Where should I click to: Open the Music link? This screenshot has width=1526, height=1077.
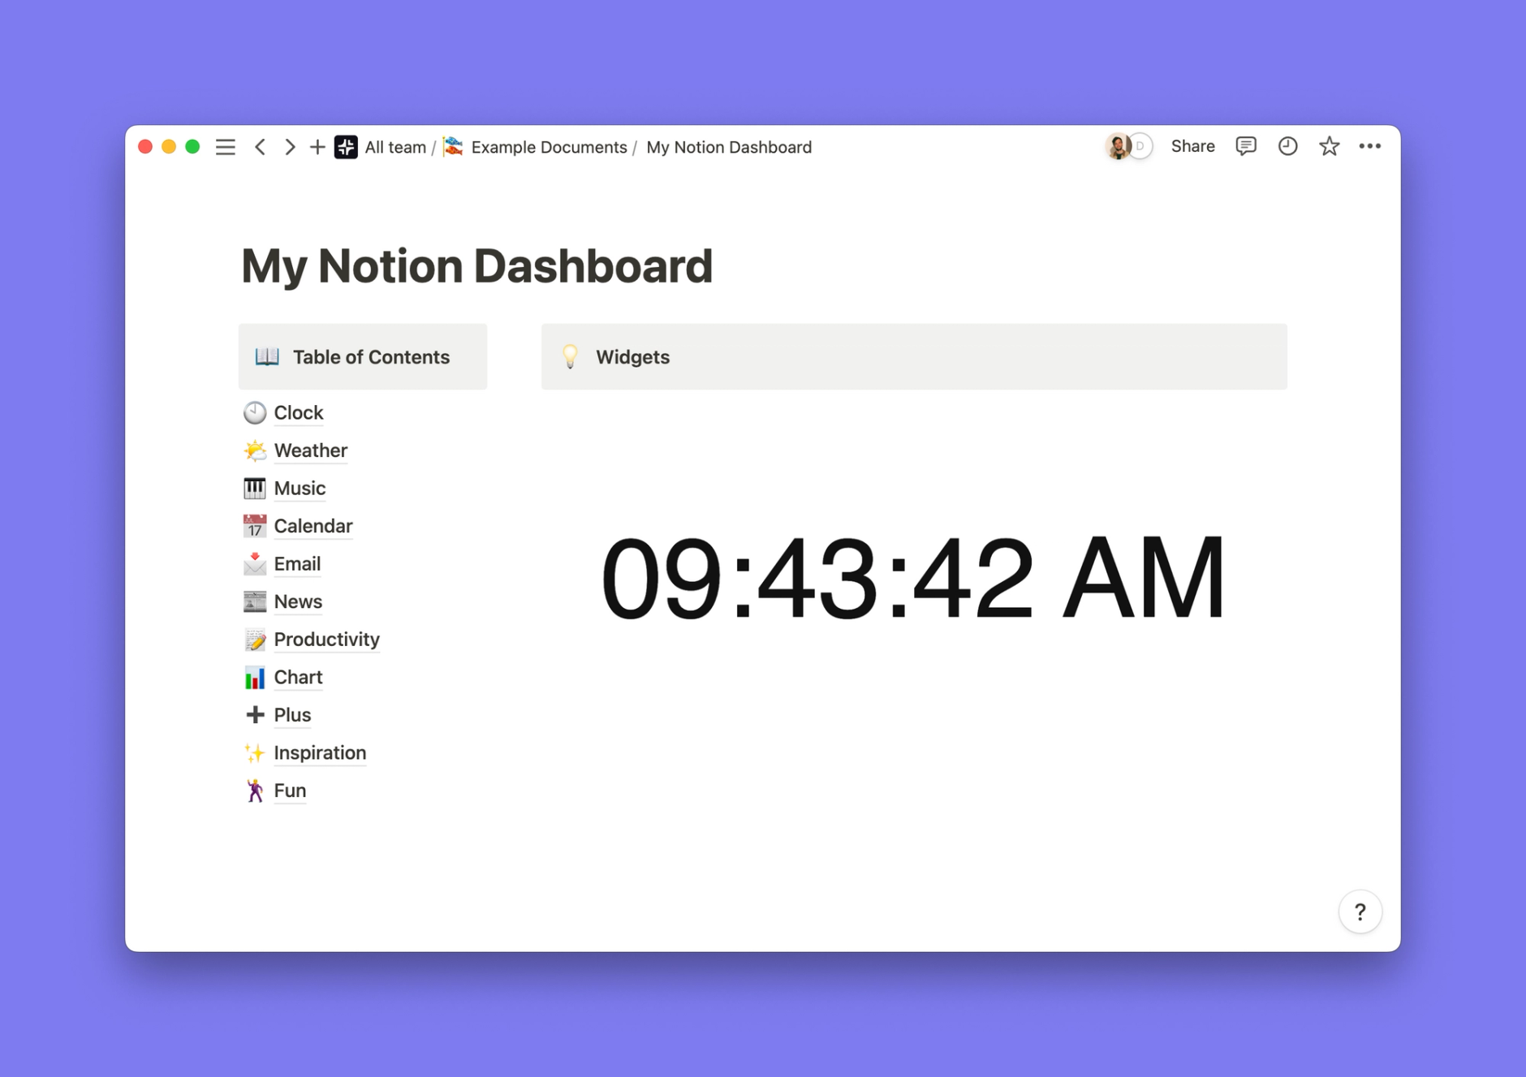[x=300, y=488]
